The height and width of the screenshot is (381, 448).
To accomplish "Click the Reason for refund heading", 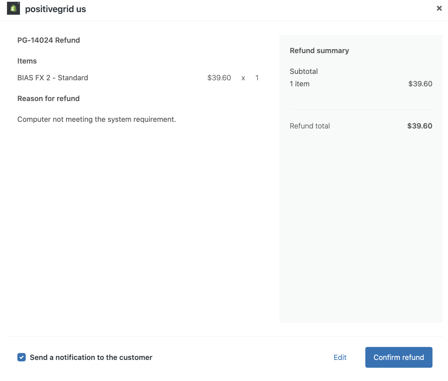I will point(48,98).
